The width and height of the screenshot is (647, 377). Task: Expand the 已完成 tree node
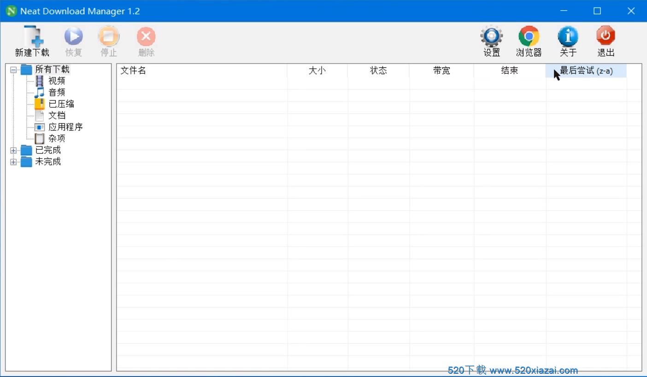[13, 150]
